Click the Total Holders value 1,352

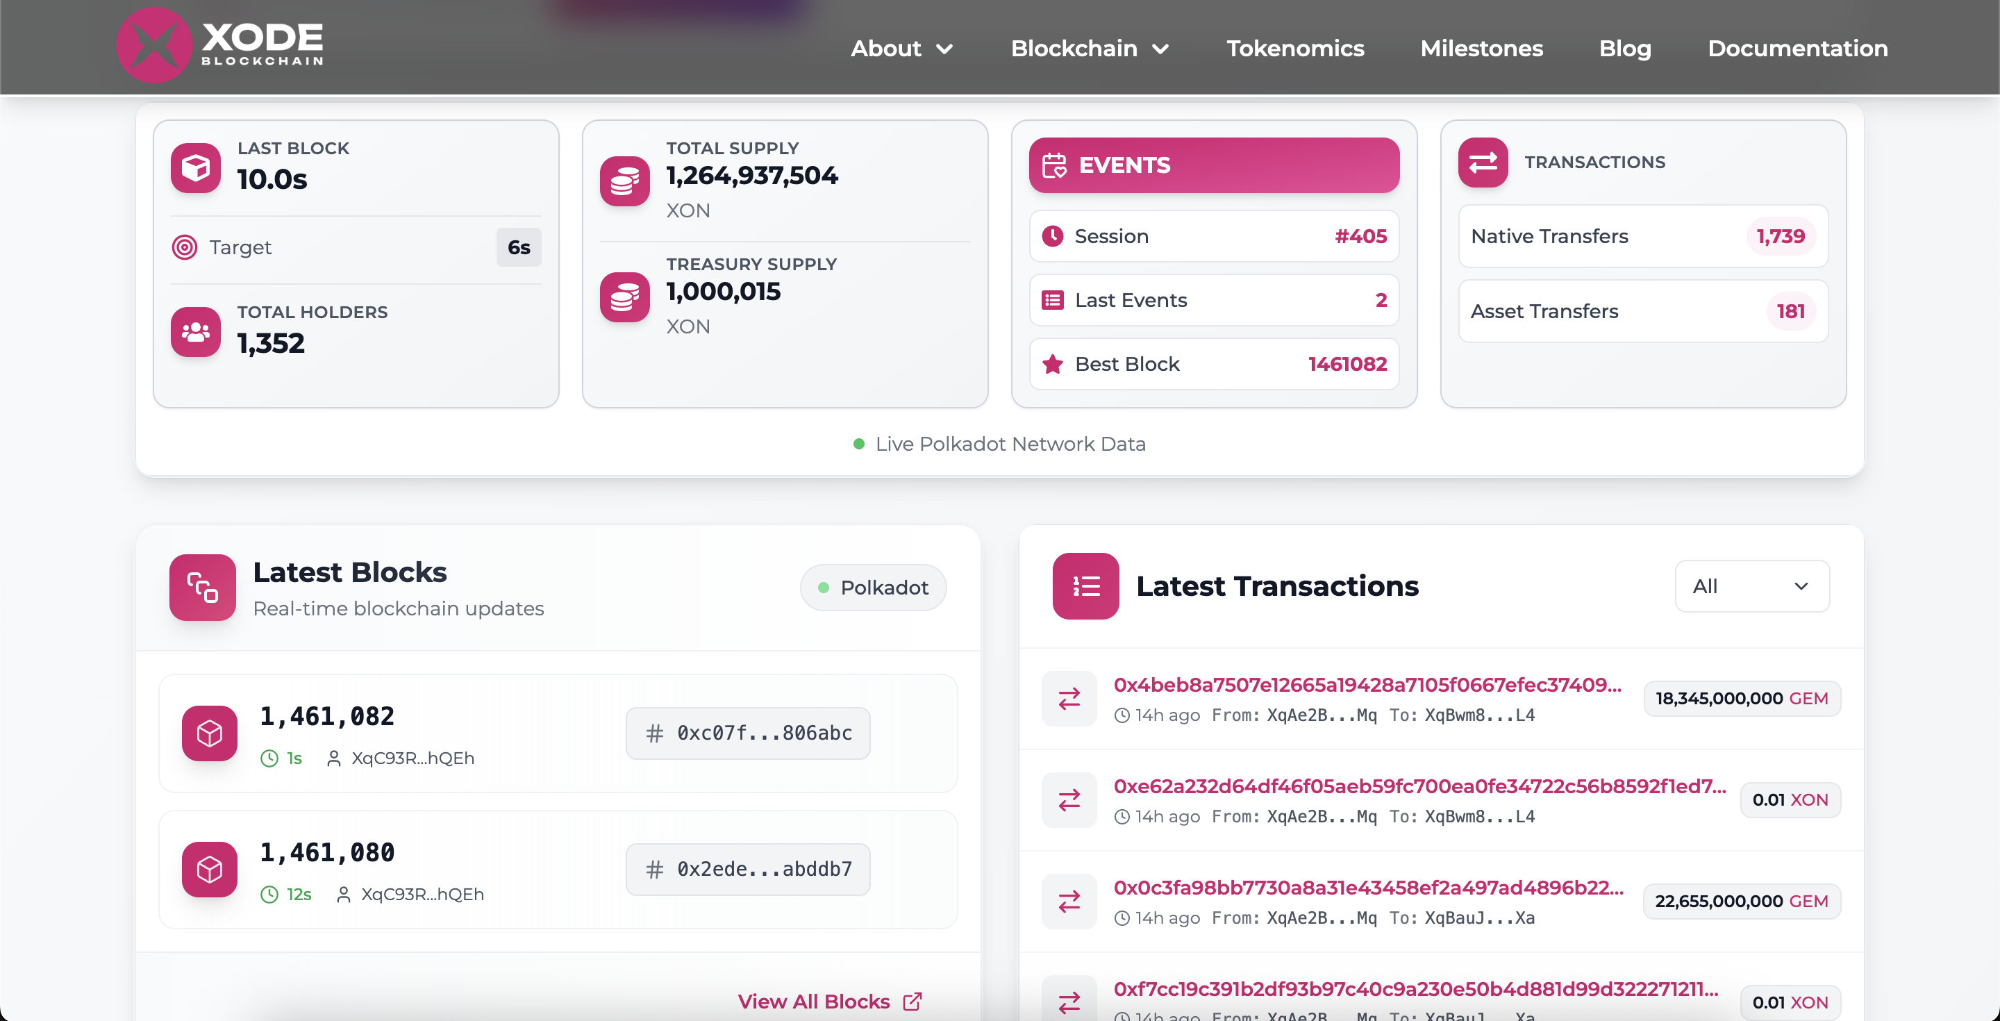(270, 342)
